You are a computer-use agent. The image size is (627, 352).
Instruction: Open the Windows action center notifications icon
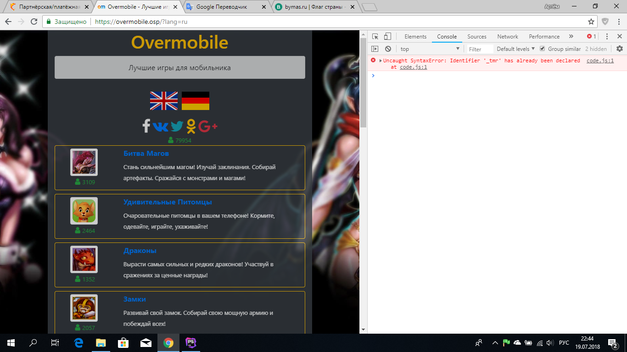(x=612, y=343)
